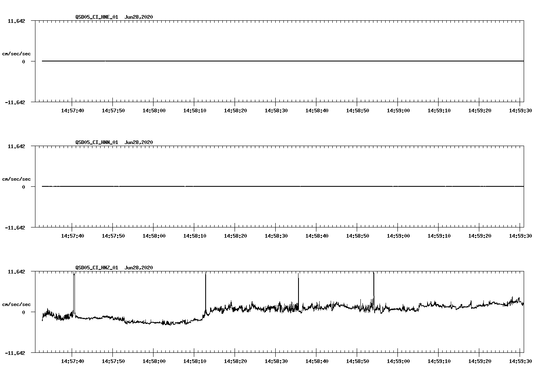Click the 14:59:30 time label under HNZ plot
The image size is (553, 376).
520,361
